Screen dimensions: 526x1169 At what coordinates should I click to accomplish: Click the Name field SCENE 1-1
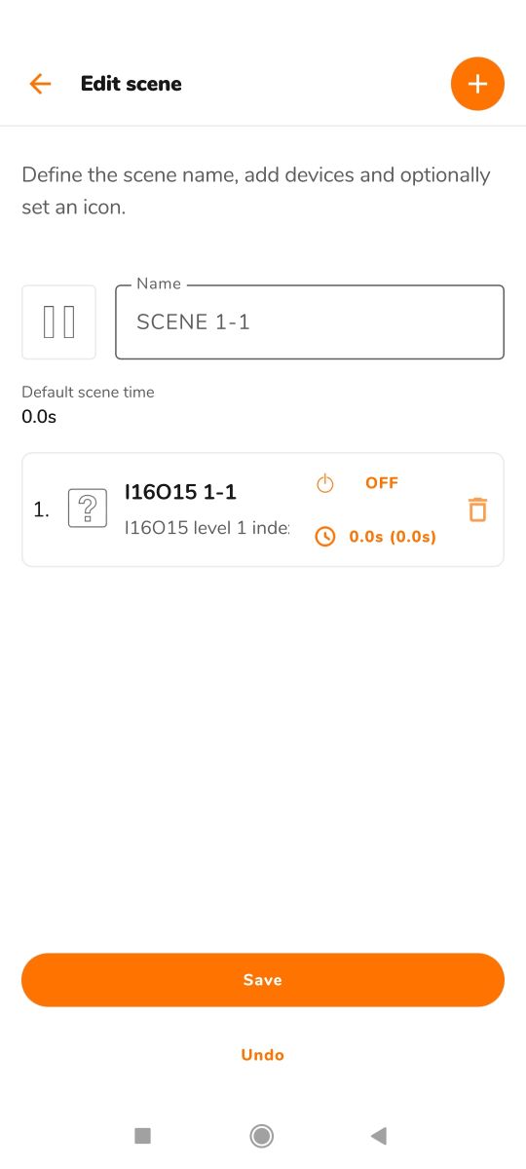coord(310,322)
